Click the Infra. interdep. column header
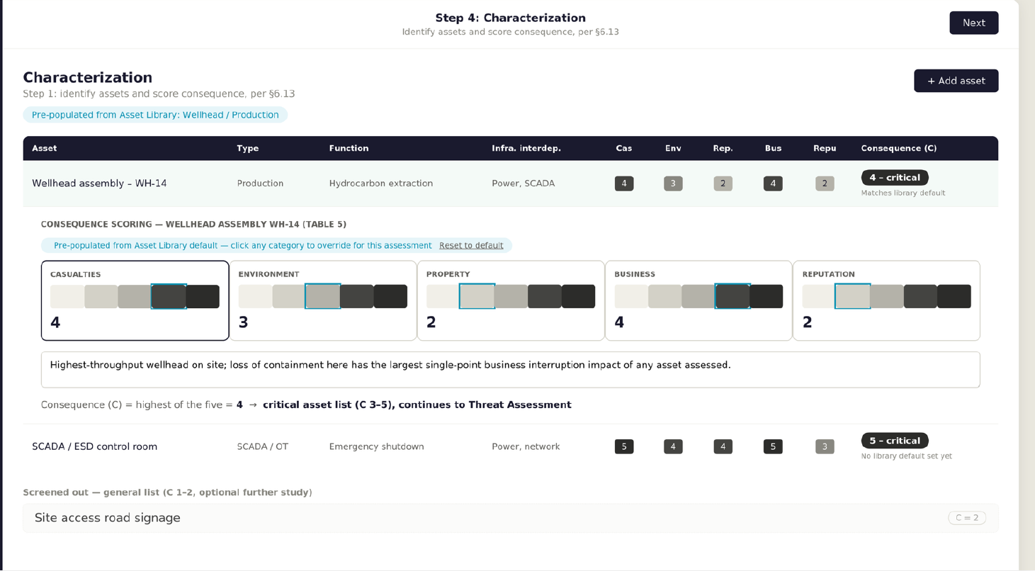1035x571 pixels. click(526, 148)
